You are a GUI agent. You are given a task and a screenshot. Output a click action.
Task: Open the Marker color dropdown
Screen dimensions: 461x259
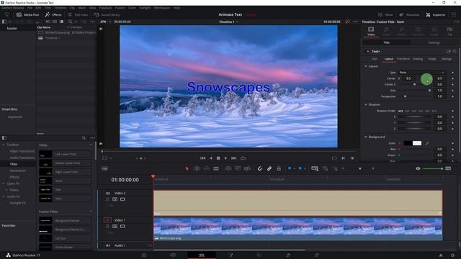(305, 169)
